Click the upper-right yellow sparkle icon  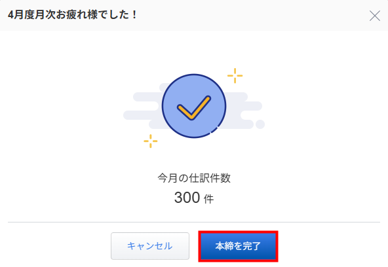pos(235,75)
